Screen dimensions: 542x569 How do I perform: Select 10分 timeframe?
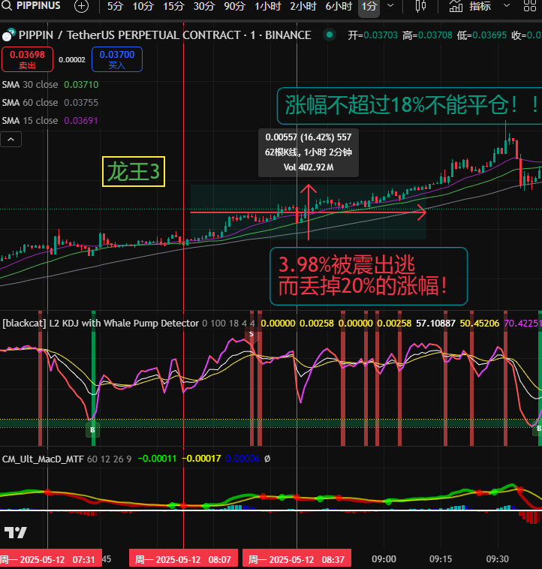tap(143, 6)
